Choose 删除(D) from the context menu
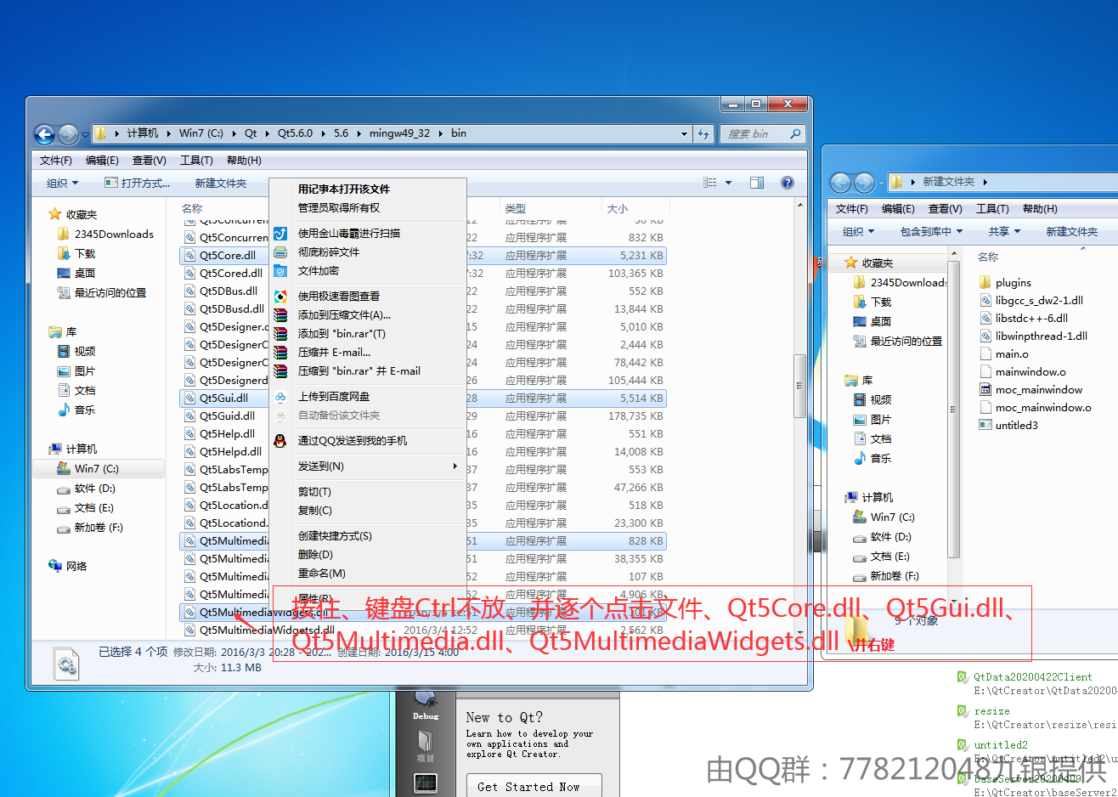 (315, 555)
